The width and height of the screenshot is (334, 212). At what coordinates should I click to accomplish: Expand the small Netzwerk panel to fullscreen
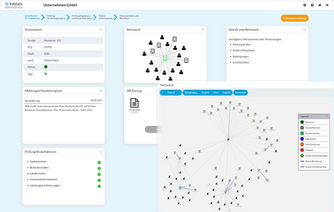203,30
